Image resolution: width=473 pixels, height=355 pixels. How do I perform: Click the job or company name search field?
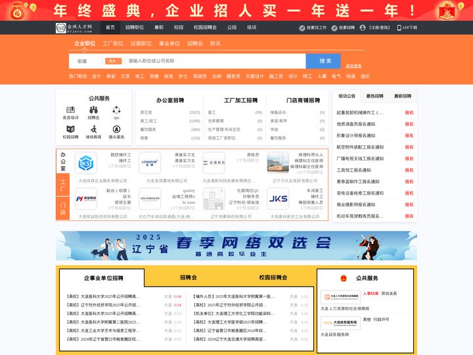click(215, 61)
